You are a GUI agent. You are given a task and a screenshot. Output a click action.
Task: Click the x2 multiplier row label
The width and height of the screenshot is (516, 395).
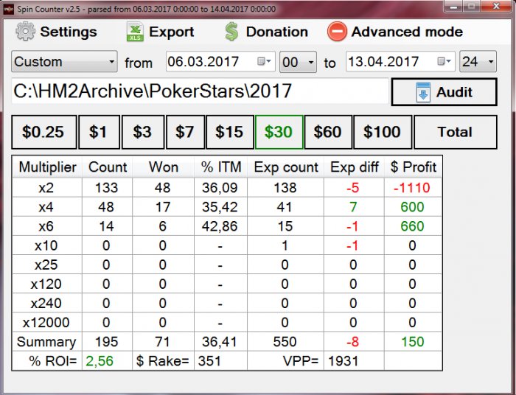46,188
